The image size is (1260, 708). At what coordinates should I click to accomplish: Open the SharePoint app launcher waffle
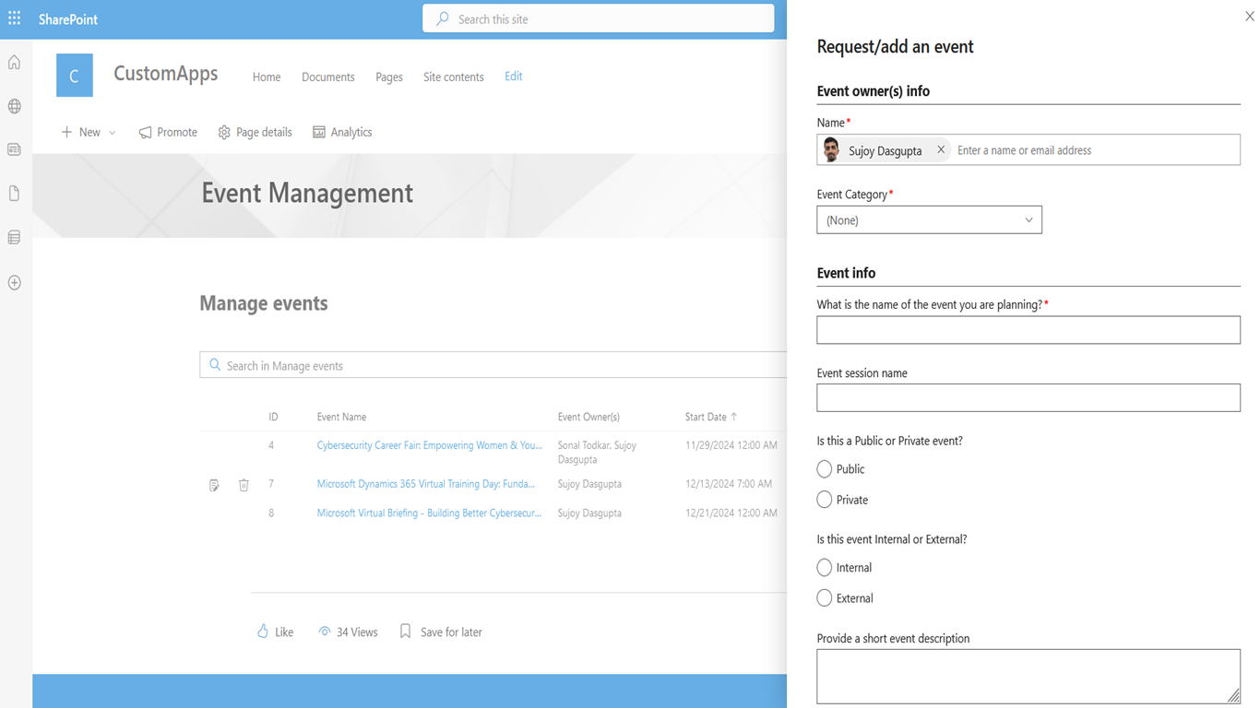tap(15, 18)
